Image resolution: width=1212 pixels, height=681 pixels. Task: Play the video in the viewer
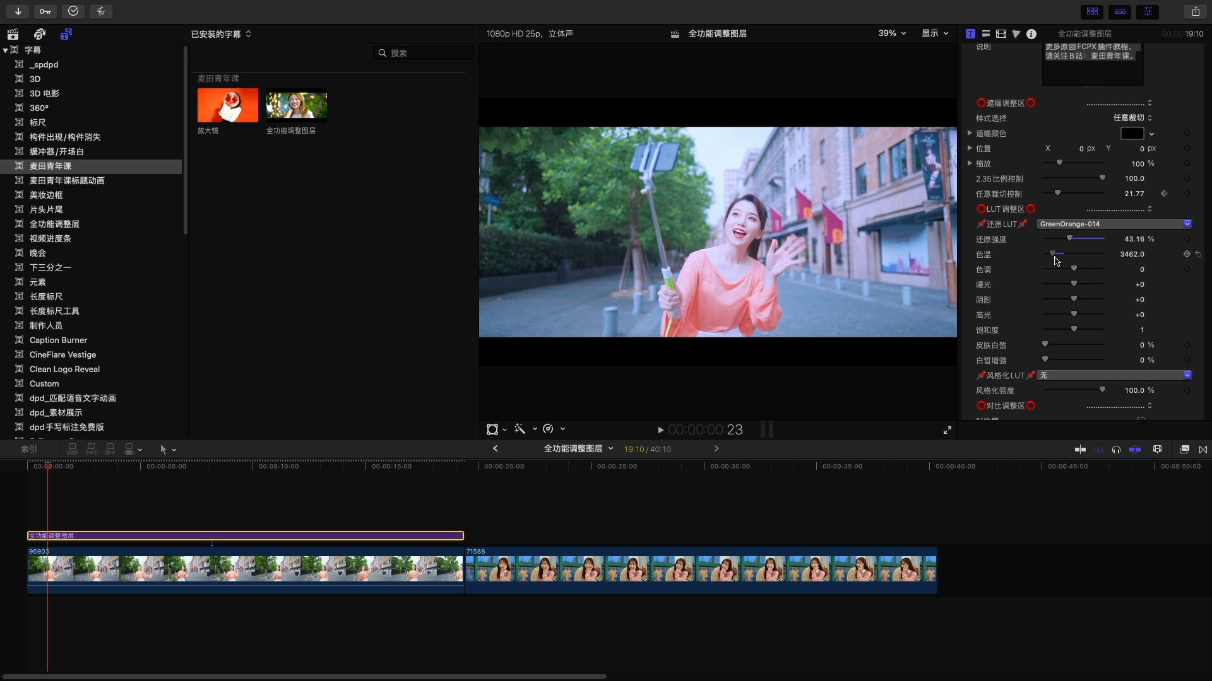click(x=660, y=430)
